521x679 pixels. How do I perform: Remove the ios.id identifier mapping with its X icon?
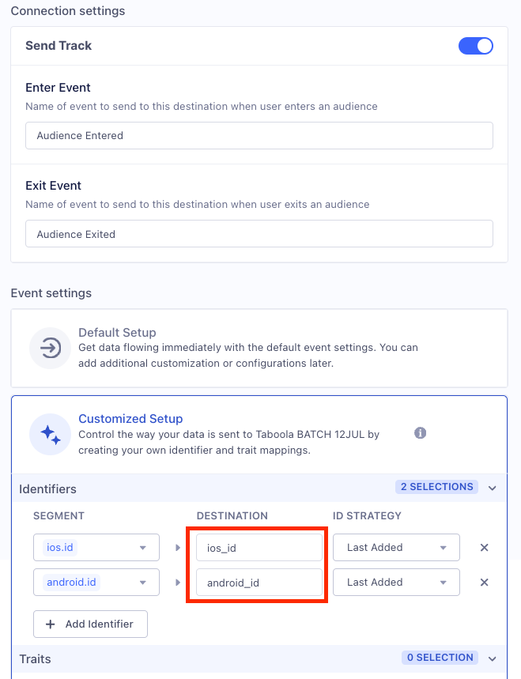point(484,547)
